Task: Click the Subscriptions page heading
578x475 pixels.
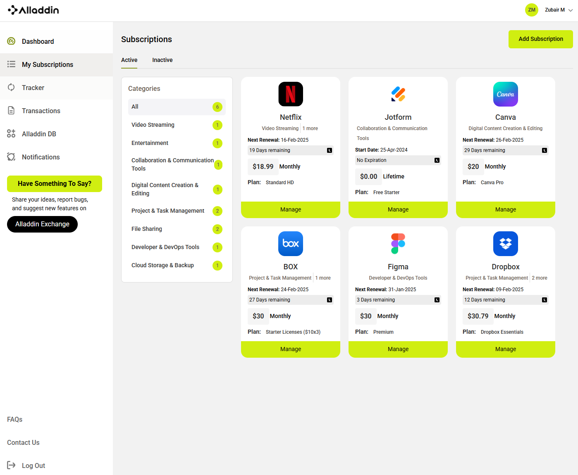Action: (146, 39)
